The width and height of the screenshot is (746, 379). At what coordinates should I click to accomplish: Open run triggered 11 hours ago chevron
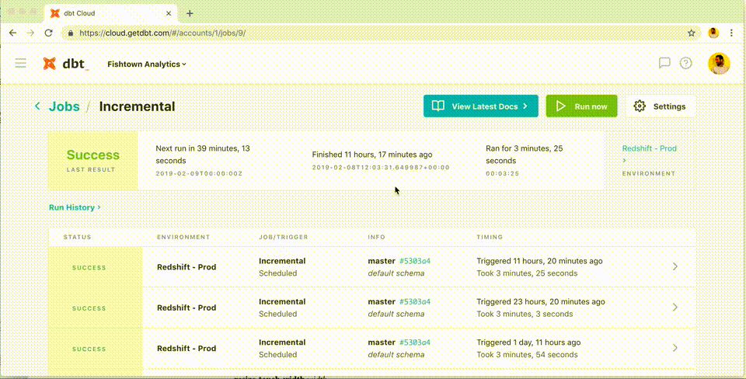pos(675,266)
